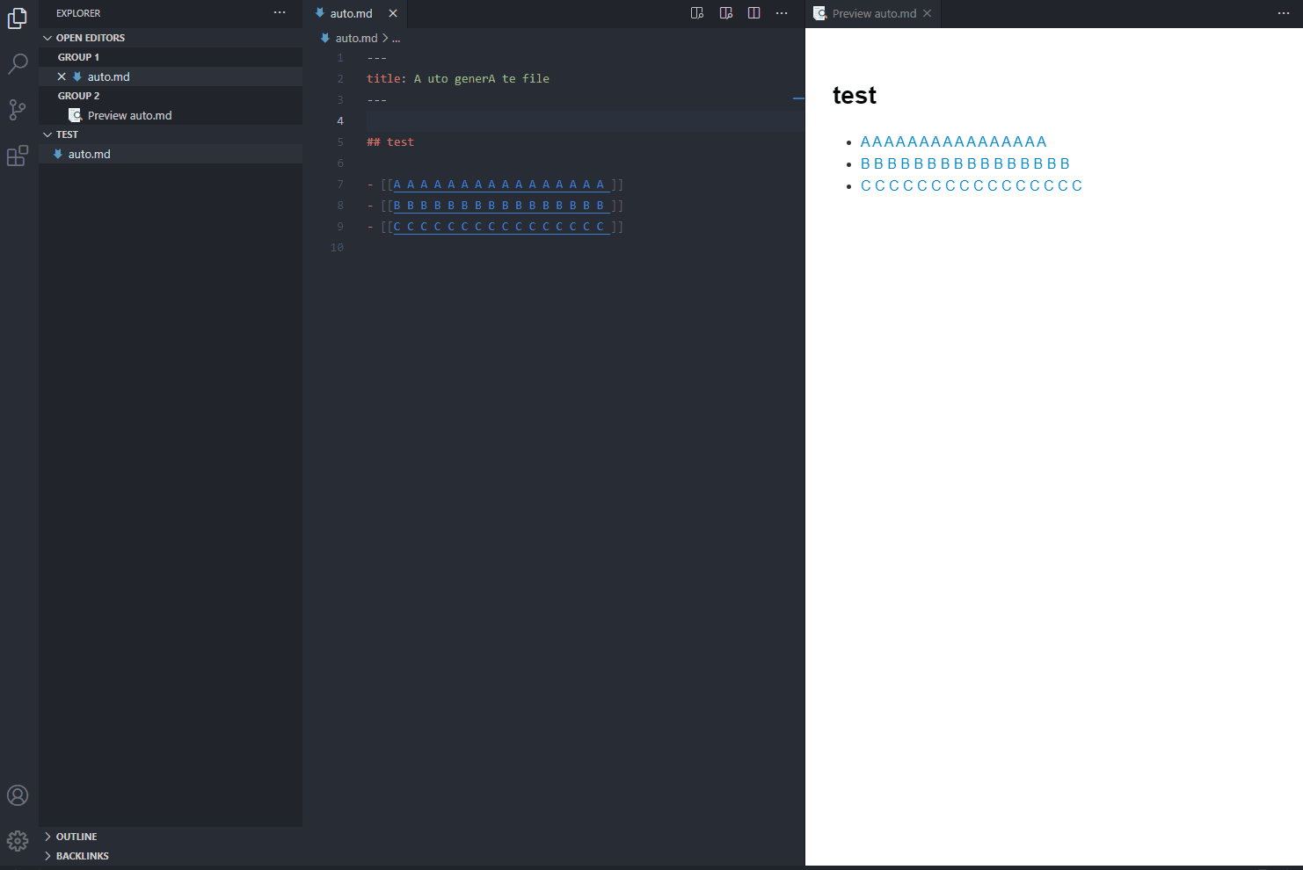Open the Explorer's more actions ellipsis
Screen dimensions: 1303x870
[x=279, y=12]
